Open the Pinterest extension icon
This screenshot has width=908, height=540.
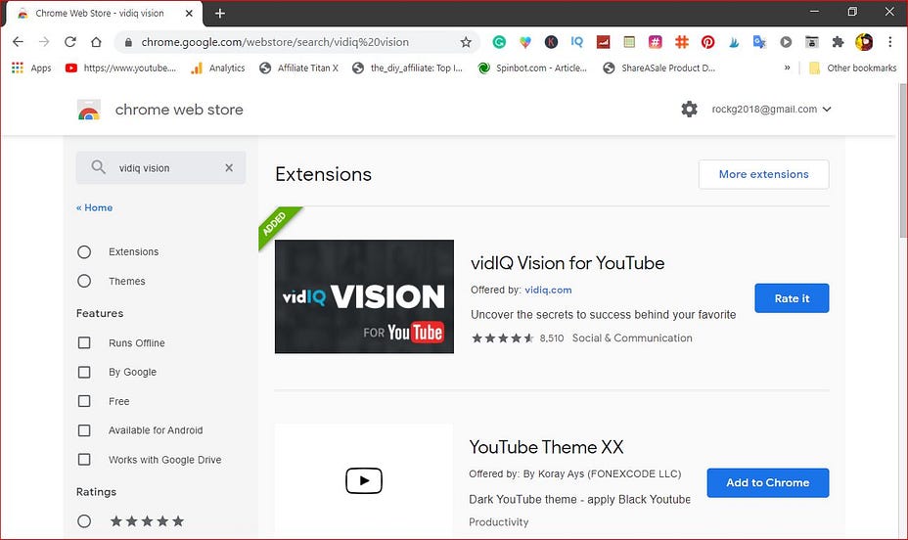pos(707,42)
